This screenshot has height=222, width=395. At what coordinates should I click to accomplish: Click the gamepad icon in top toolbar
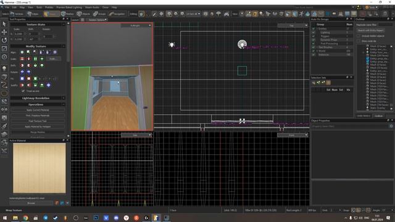tap(227, 14)
